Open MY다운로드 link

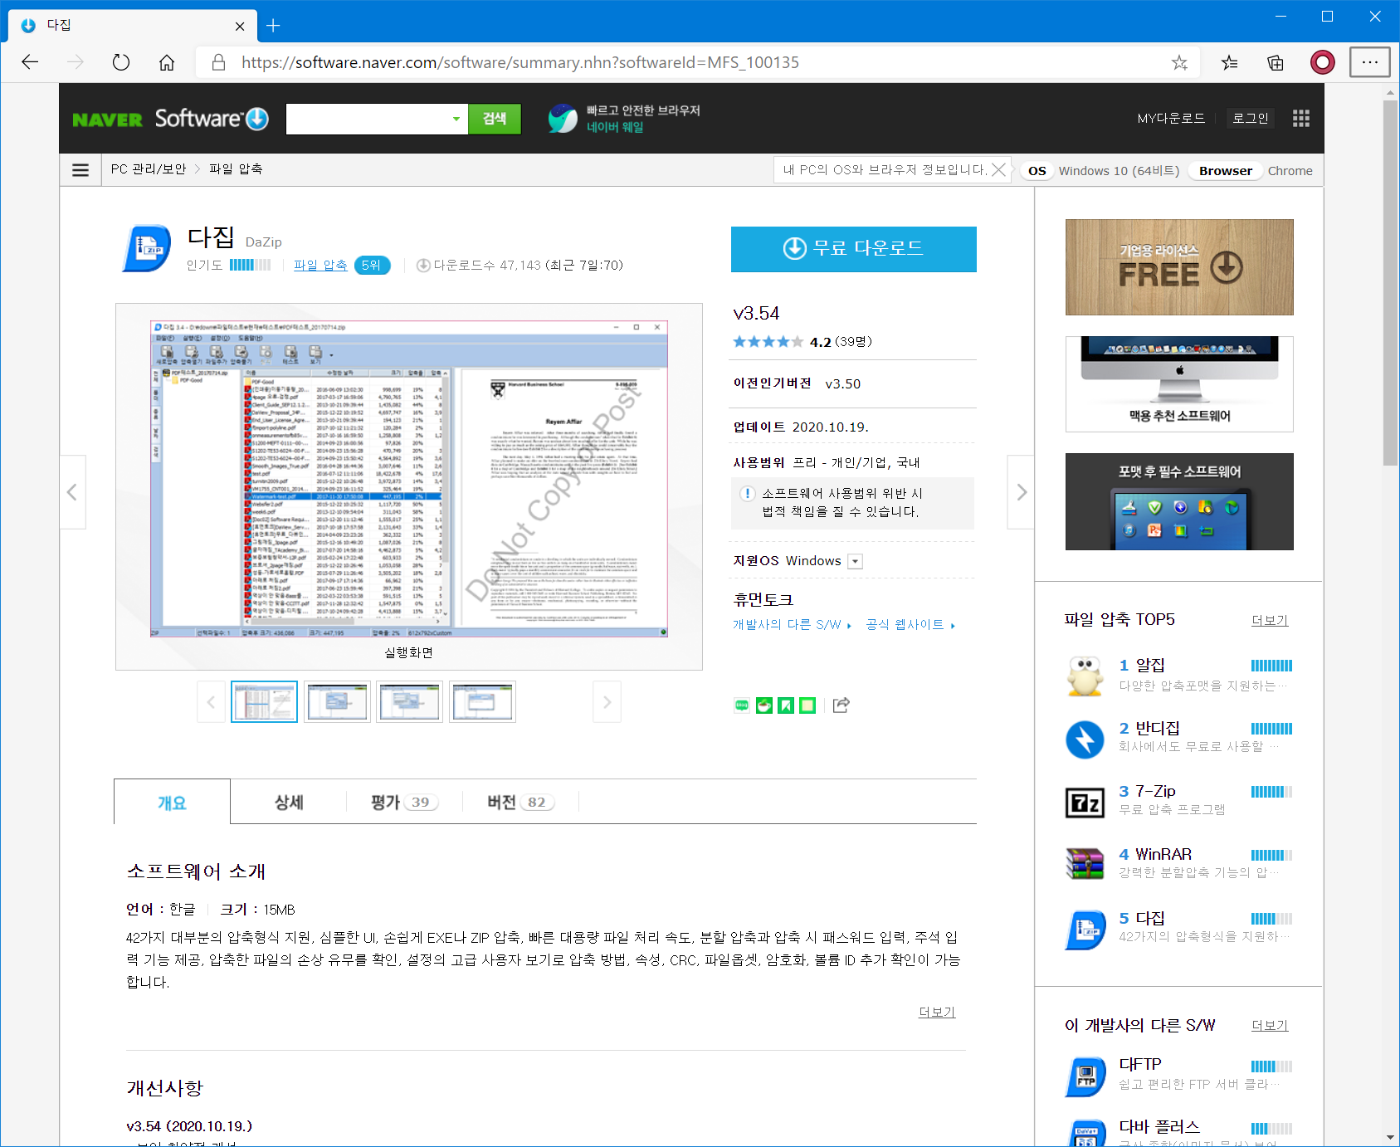(1171, 118)
